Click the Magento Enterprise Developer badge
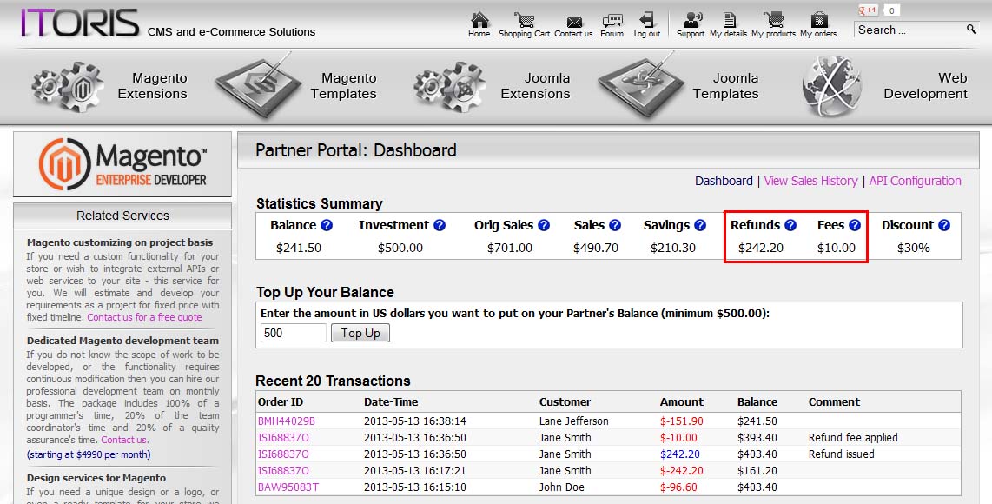This screenshot has height=504, width=992. coord(122,164)
